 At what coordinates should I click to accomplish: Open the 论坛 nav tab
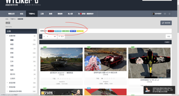tap(22, 14)
